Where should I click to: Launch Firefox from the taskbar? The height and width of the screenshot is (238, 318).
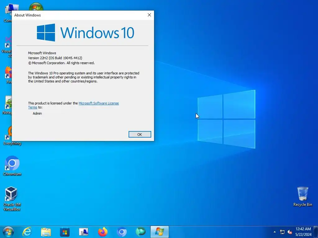(x=102, y=232)
